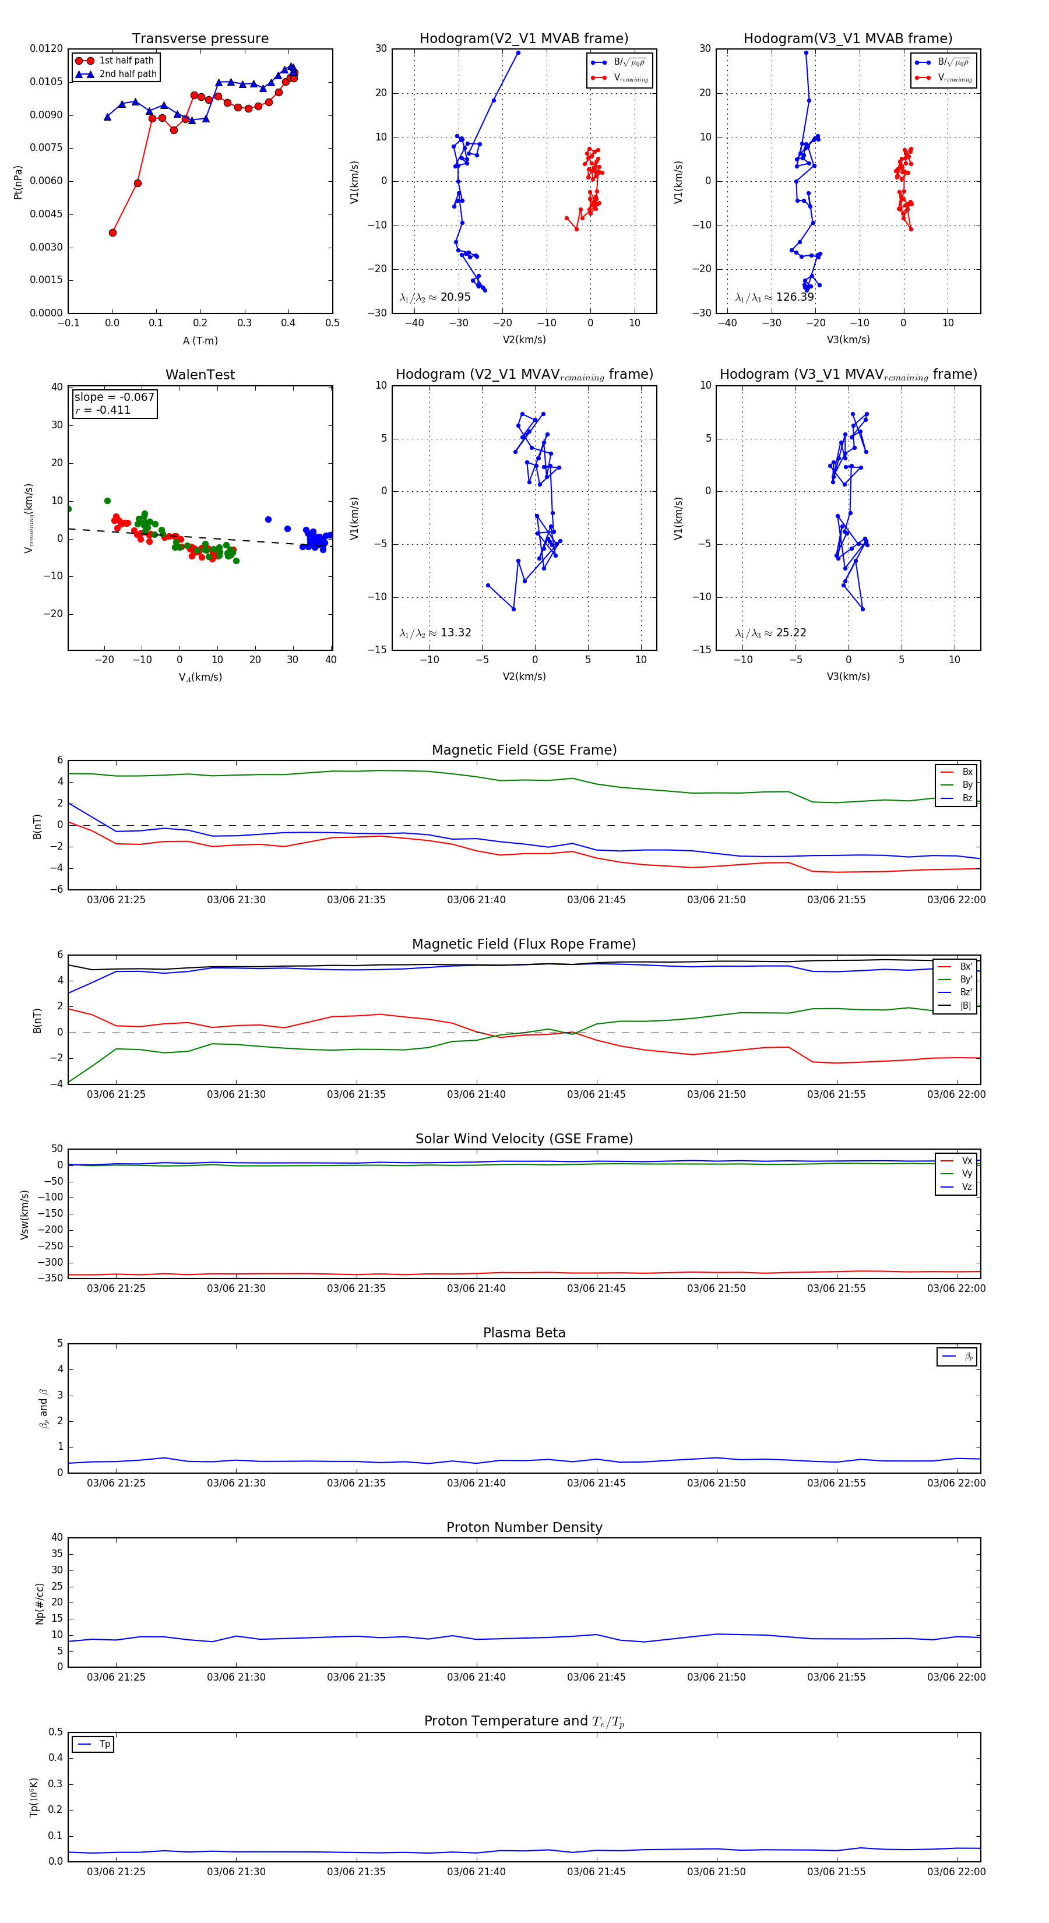Click the "V2(km/s)" x-axis label under V2_V1 MVAB hodogram
This screenshot has height=1923, width=1049.
click(x=524, y=340)
